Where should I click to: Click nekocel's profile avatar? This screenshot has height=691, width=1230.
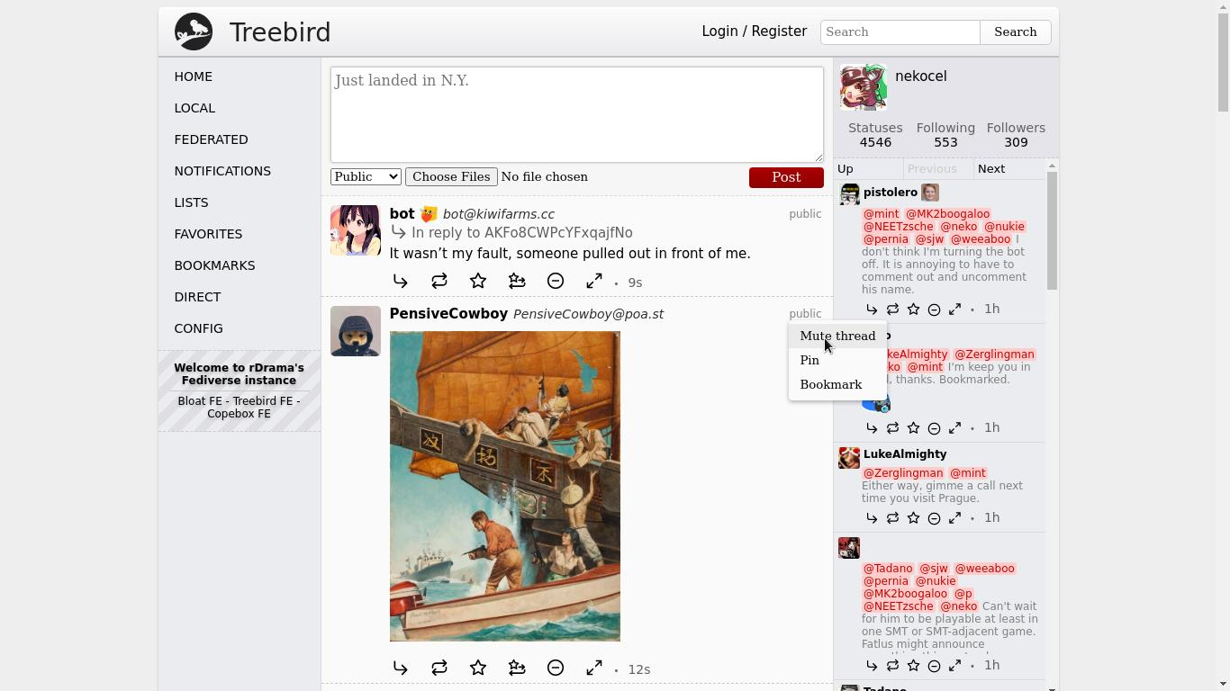tap(864, 87)
